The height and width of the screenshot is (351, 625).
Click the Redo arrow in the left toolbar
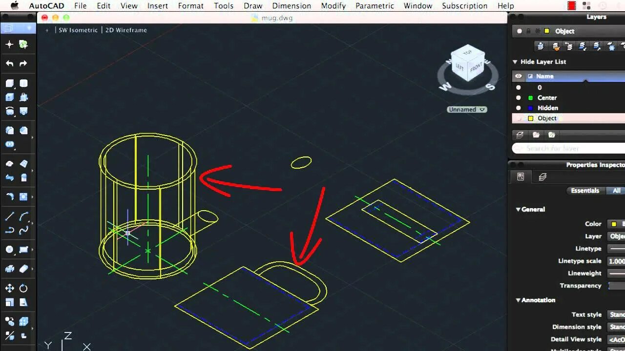(x=23, y=63)
